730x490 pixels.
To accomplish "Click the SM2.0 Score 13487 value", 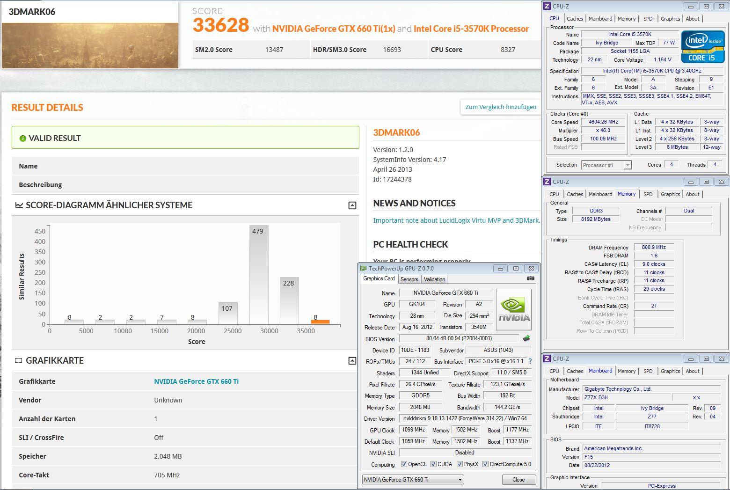I will tap(274, 50).
